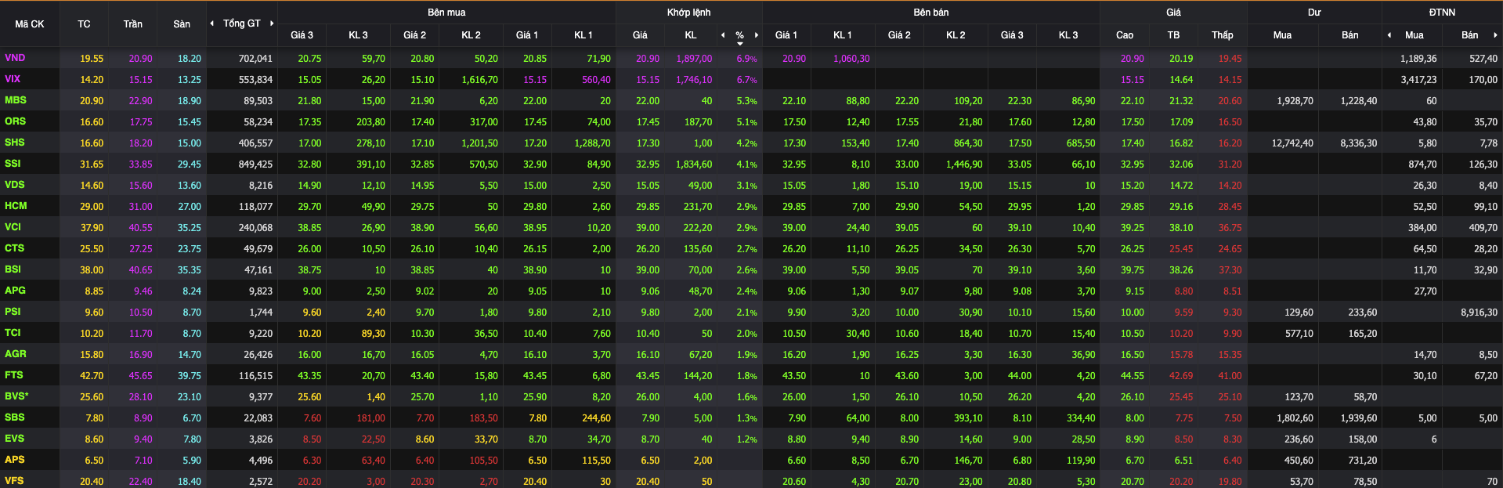Screen dimensions: 1503x488
Task: Click the left arrow beside Tổng GT
Action: [211, 23]
